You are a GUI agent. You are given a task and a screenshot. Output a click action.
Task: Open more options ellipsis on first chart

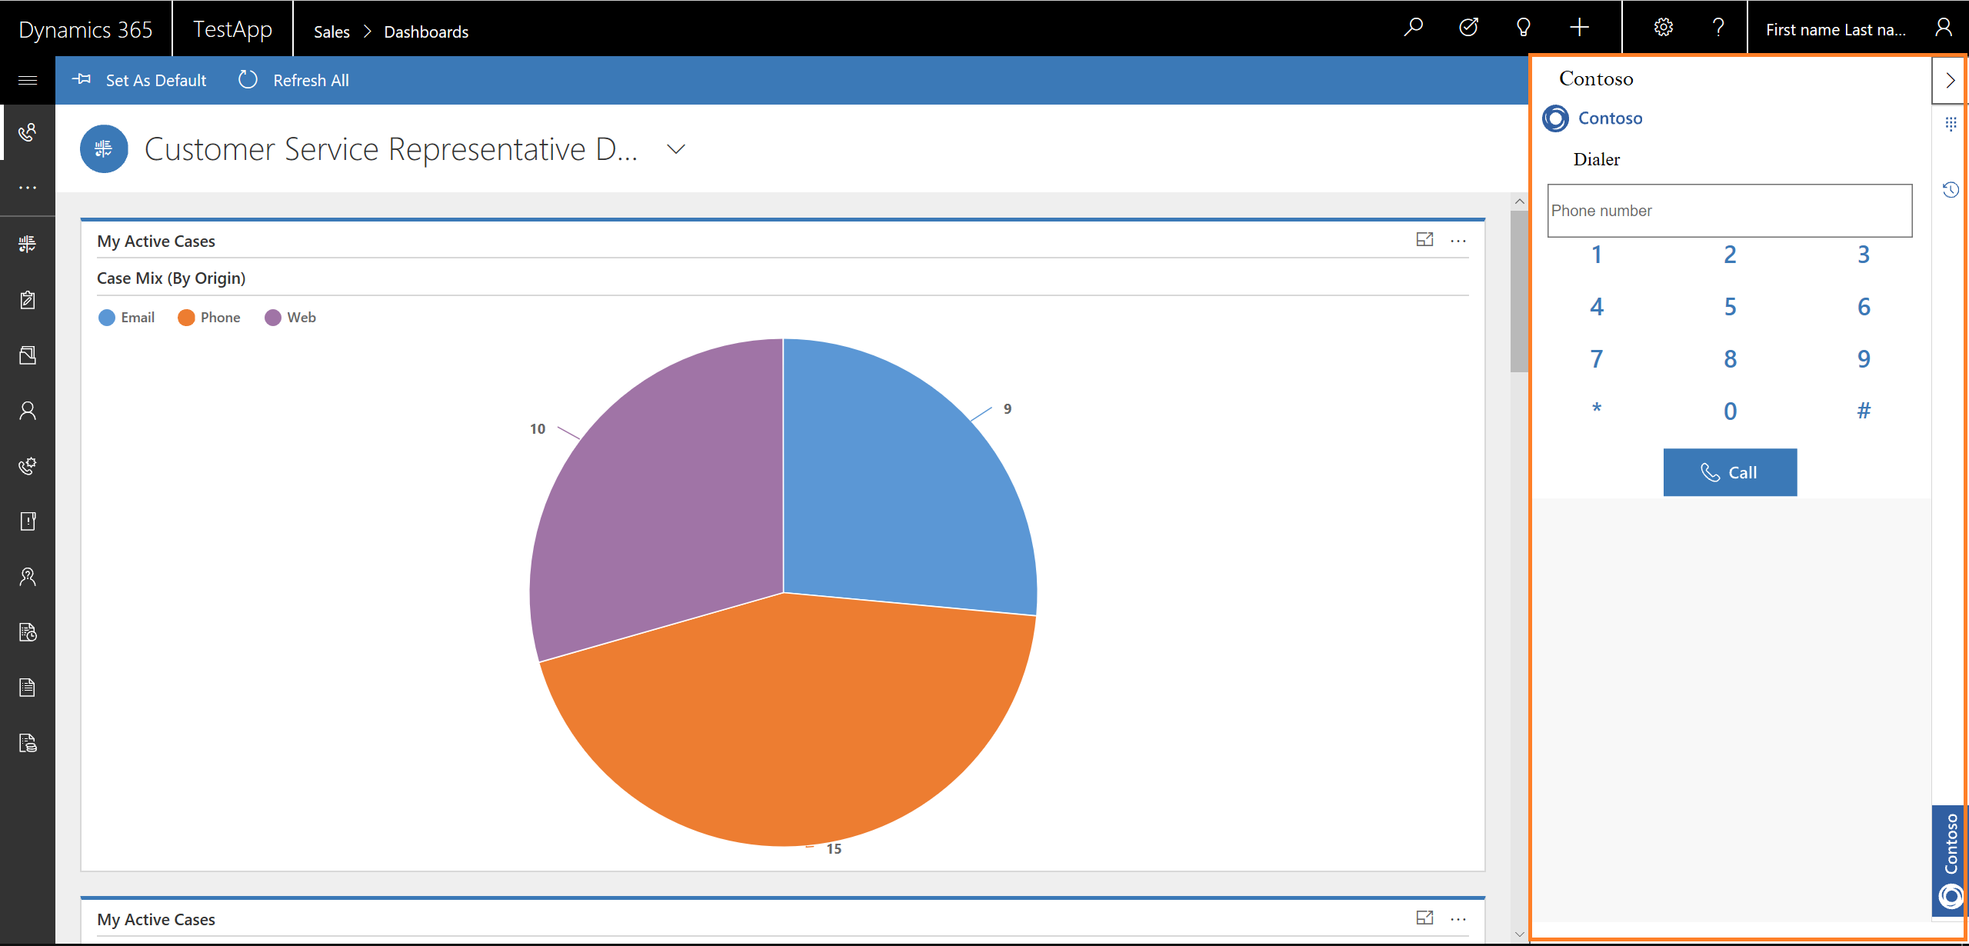point(1458,241)
